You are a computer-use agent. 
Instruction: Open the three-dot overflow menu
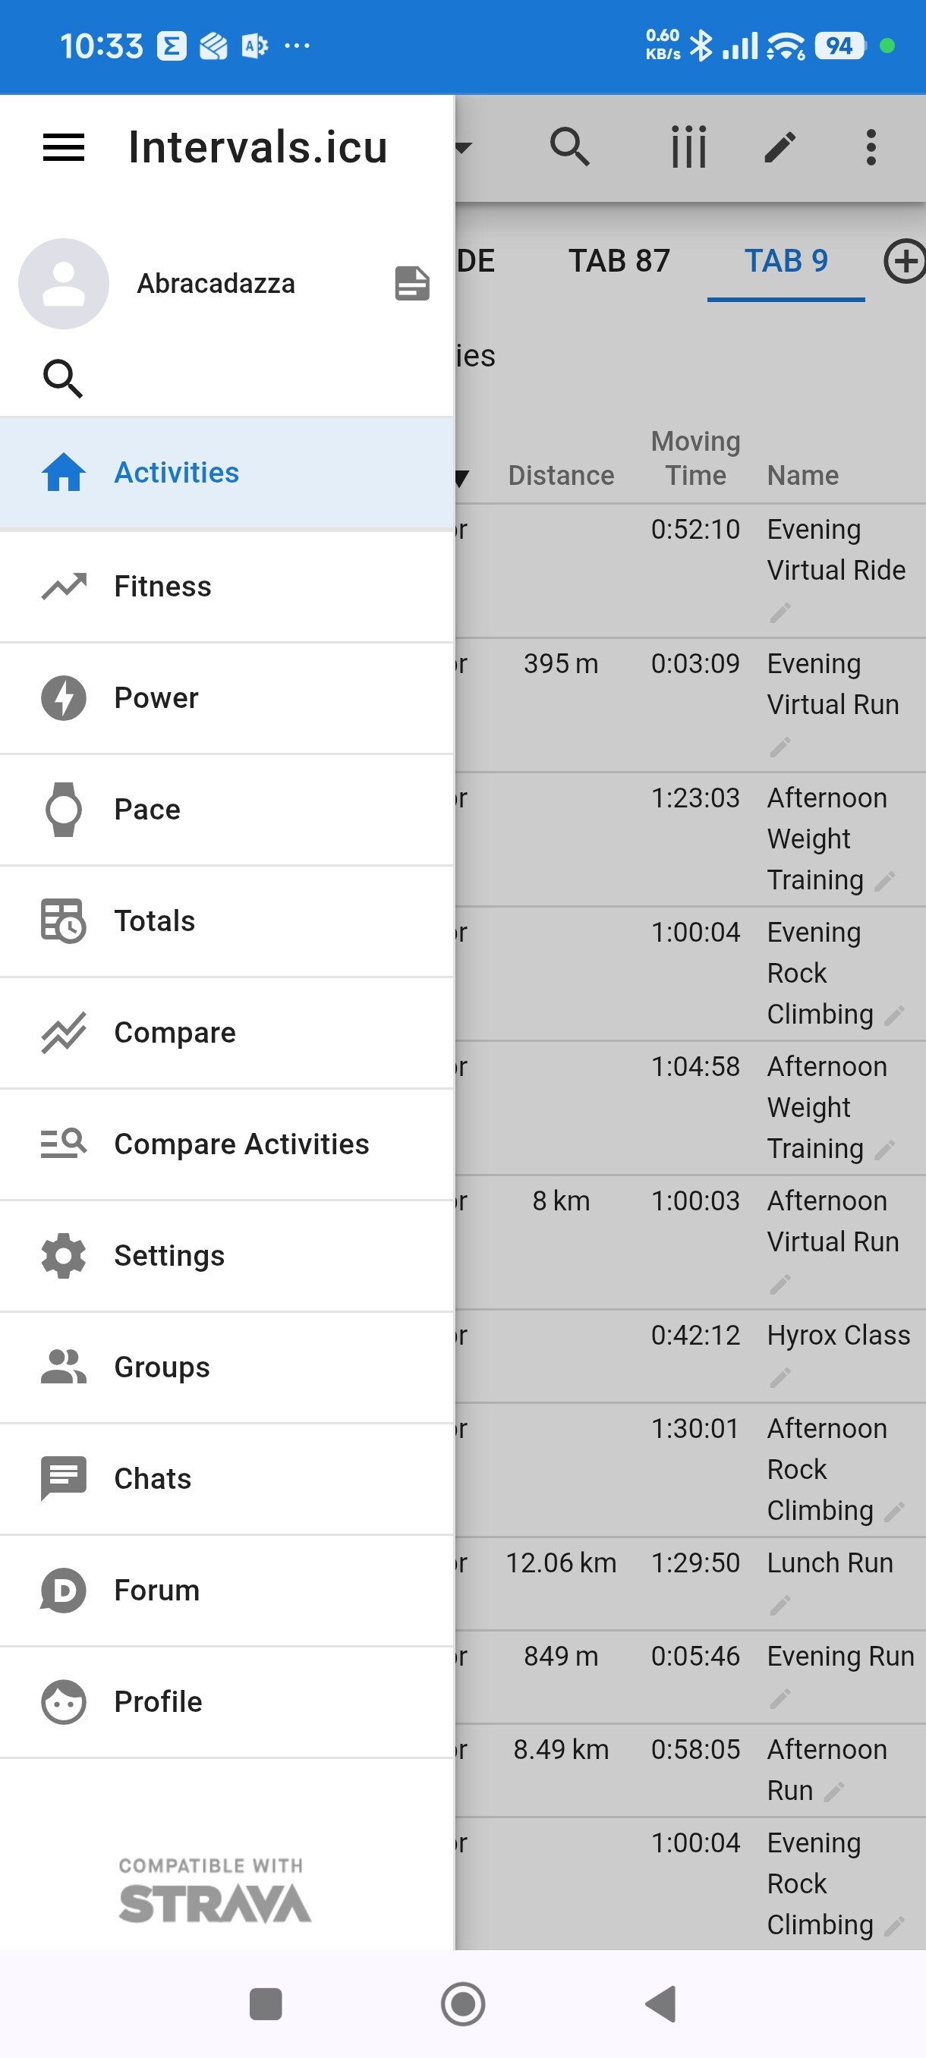click(x=871, y=147)
